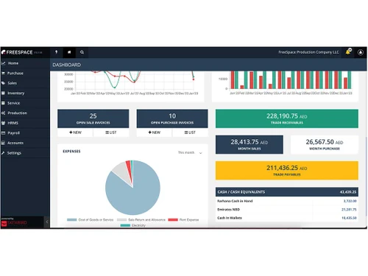Open the This month expenses dropdown
Screen dimensions: 368x276
(190, 152)
